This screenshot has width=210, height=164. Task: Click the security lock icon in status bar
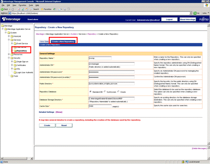click(183, 162)
